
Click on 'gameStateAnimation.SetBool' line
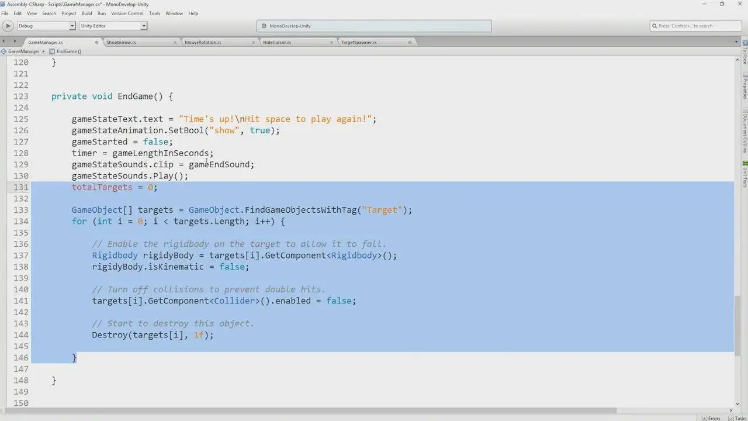point(176,130)
